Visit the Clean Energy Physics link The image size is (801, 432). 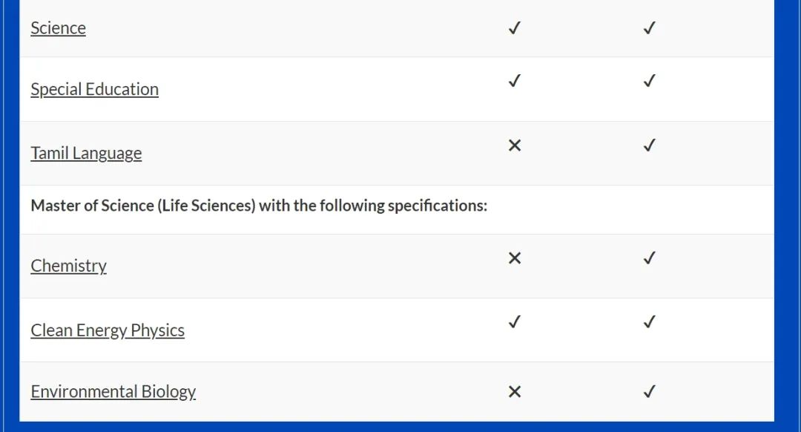[108, 330]
